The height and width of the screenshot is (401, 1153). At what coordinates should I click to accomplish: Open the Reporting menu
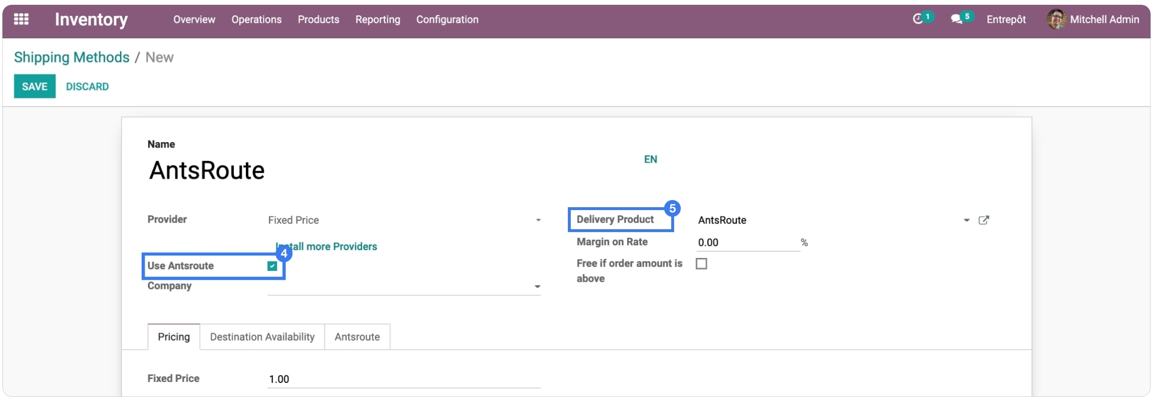coord(377,20)
